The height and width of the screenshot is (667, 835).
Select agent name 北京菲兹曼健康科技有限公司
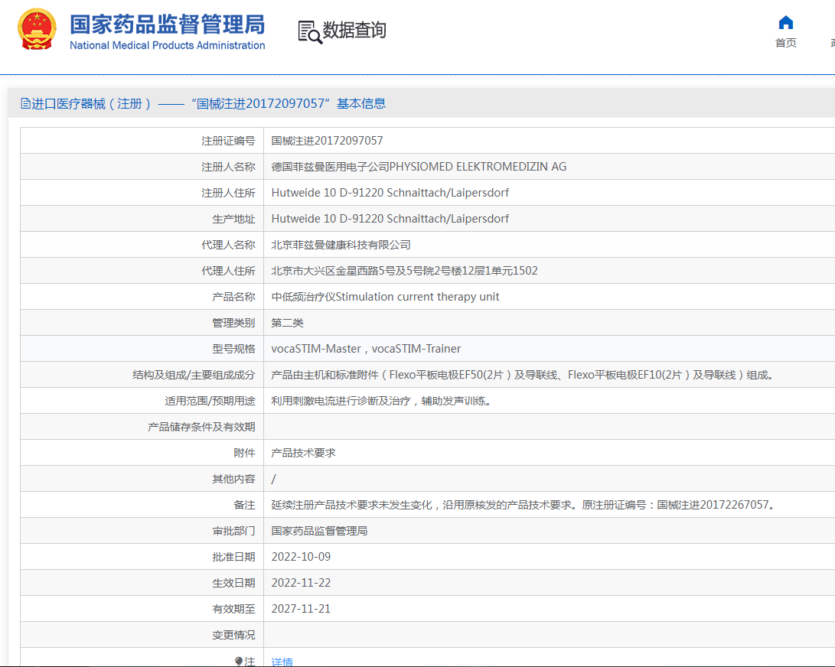341,245
